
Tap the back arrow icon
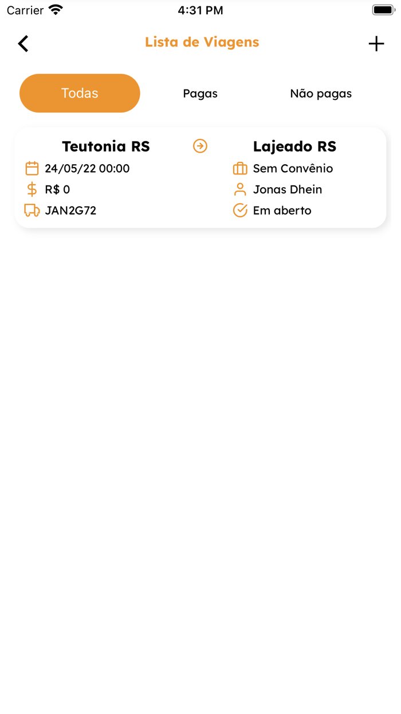pos(23,44)
